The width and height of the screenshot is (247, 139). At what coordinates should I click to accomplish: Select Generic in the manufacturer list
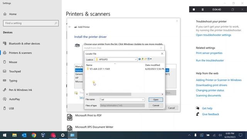(x=79, y=74)
